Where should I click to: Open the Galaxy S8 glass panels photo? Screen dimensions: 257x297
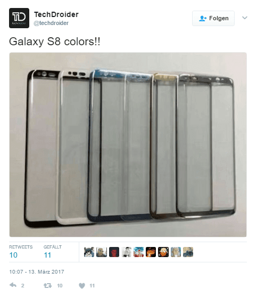point(128,145)
